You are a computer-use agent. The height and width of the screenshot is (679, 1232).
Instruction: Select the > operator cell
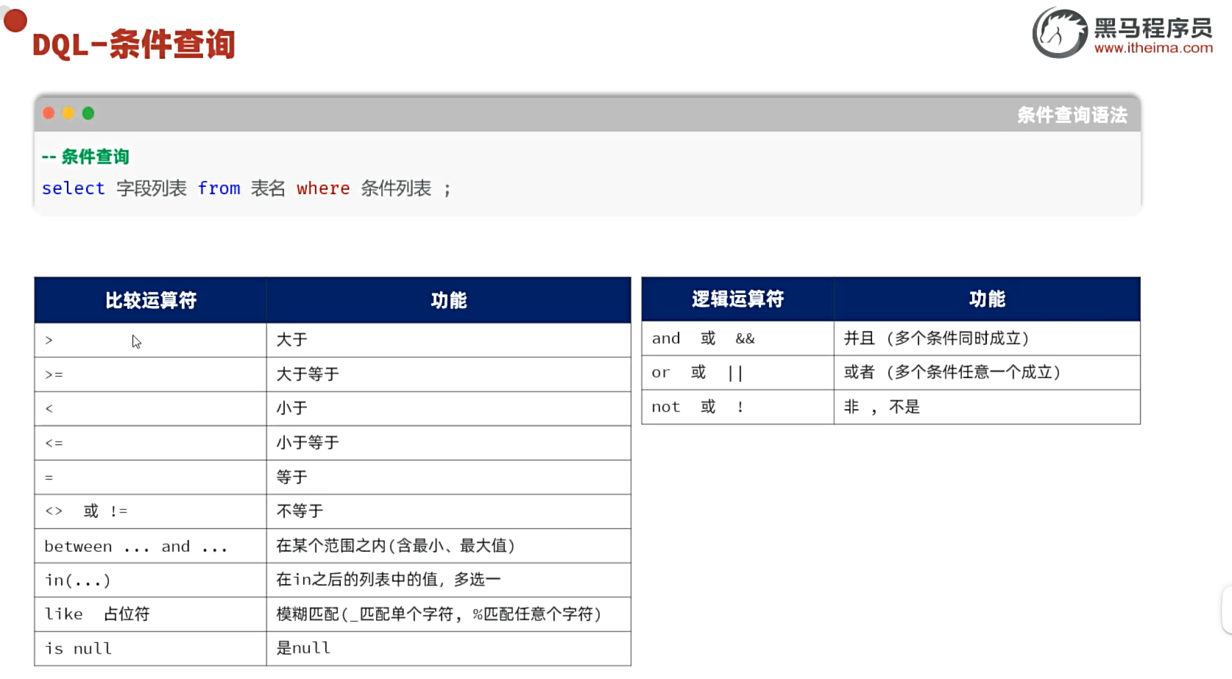[150, 340]
